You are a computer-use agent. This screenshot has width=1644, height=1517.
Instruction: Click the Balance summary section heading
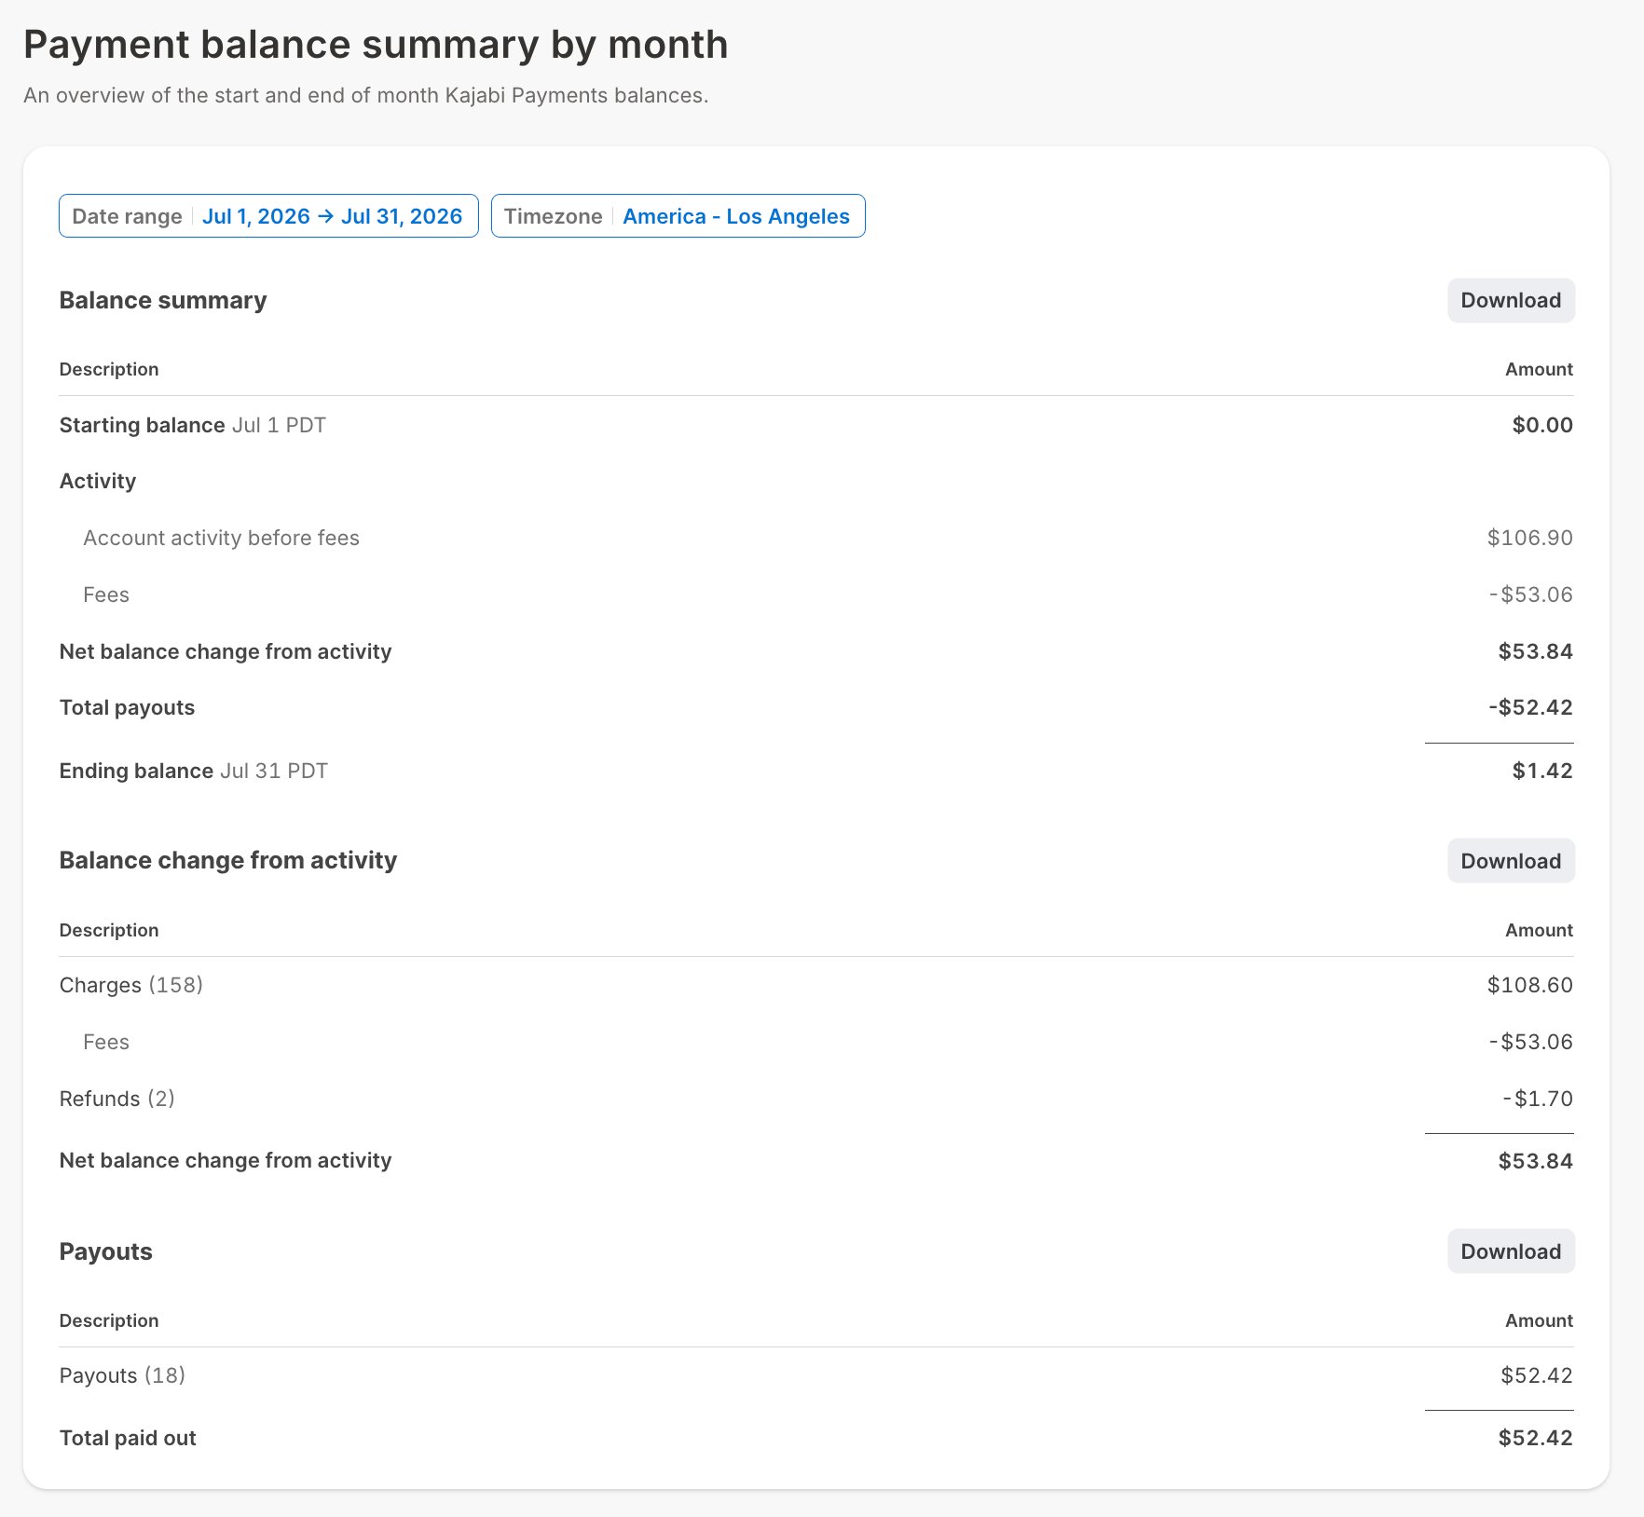click(163, 300)
